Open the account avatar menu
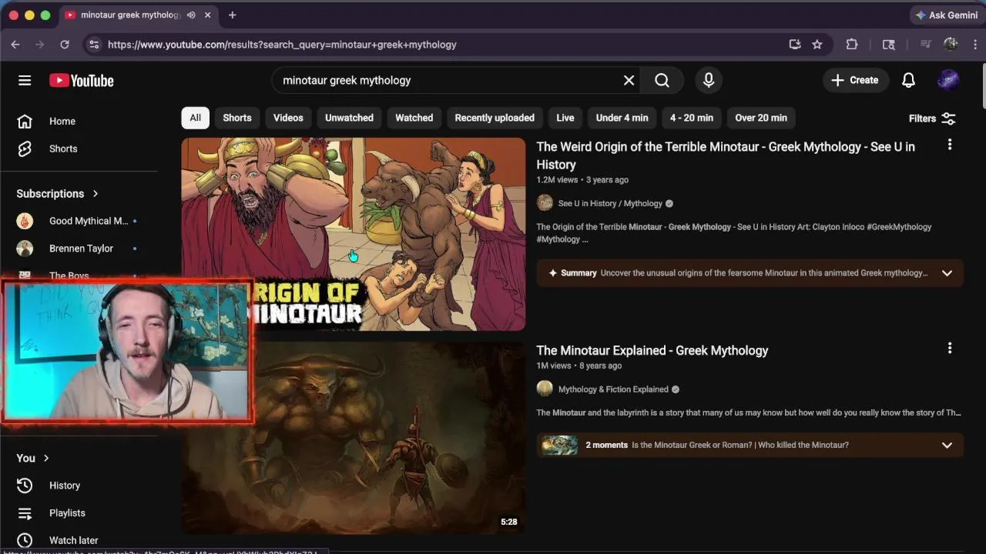 point(948,80)
